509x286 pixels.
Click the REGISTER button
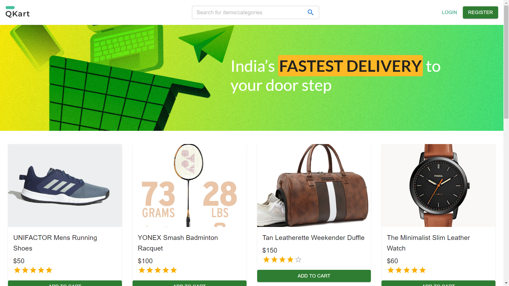coord(480,12)
